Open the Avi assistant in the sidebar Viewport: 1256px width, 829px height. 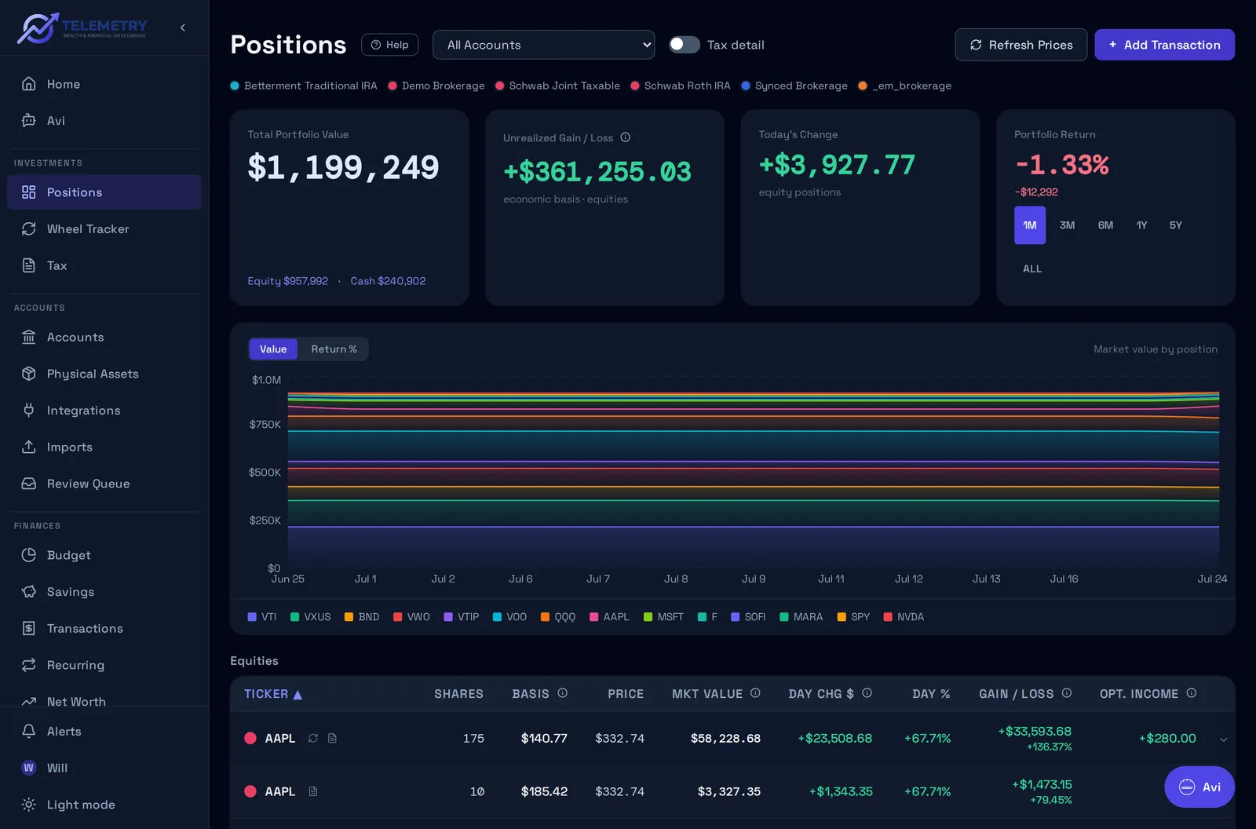pos(104,120)
